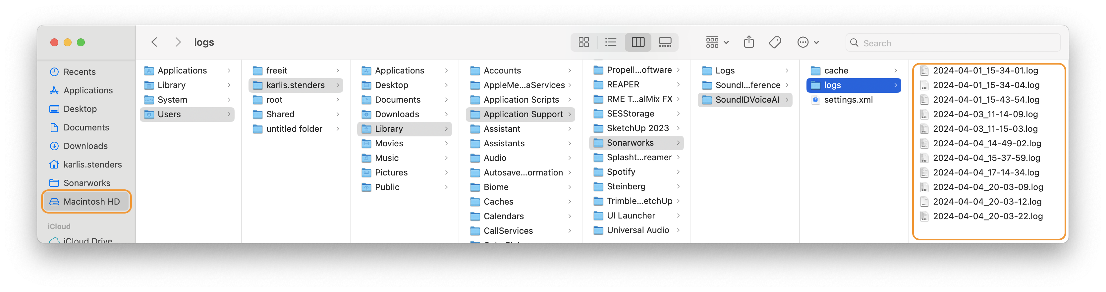The width and height of the screenshot is (1106, 292).
Task: Select the Application Scripts folder
Action: (x=521, y=99)
